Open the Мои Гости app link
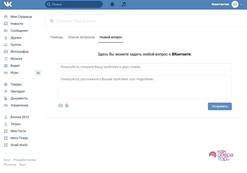Viewport: 247px width, 173px height. click(18, 131)
